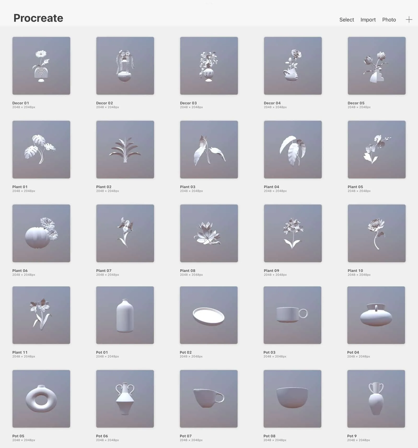Click the Plant 11 name label
Screen dimensions: 418x448
pyautogui.click(x=20, y=352)
